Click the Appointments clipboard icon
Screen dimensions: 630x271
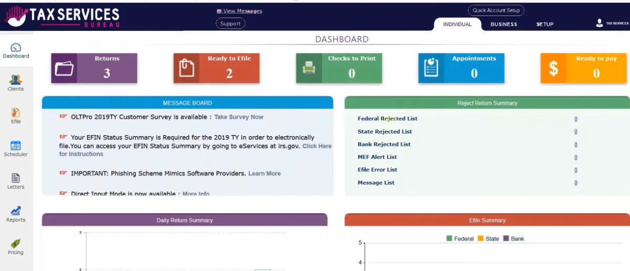(431, 68)
